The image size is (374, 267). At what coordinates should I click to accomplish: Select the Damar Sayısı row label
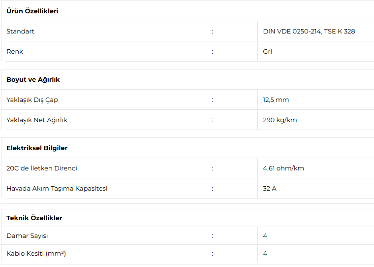click(x=27, y=236)
